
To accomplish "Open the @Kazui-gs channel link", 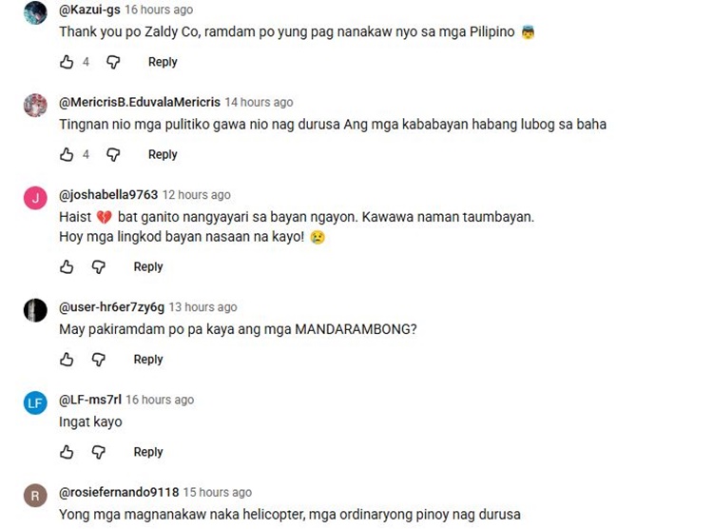I will pos(89,10).
